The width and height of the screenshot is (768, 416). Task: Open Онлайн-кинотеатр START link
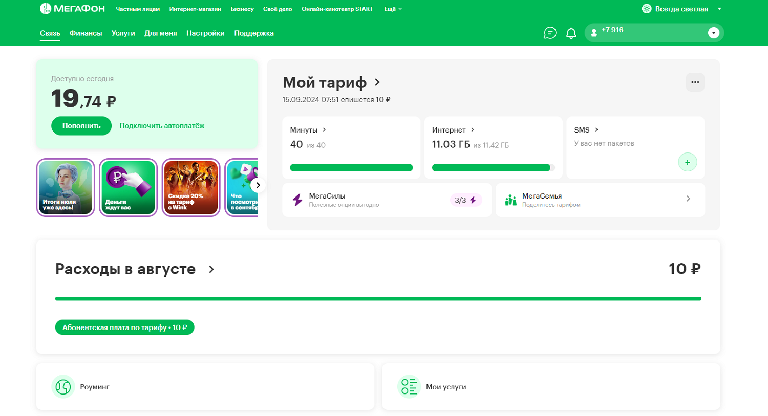tap(337, 9)
